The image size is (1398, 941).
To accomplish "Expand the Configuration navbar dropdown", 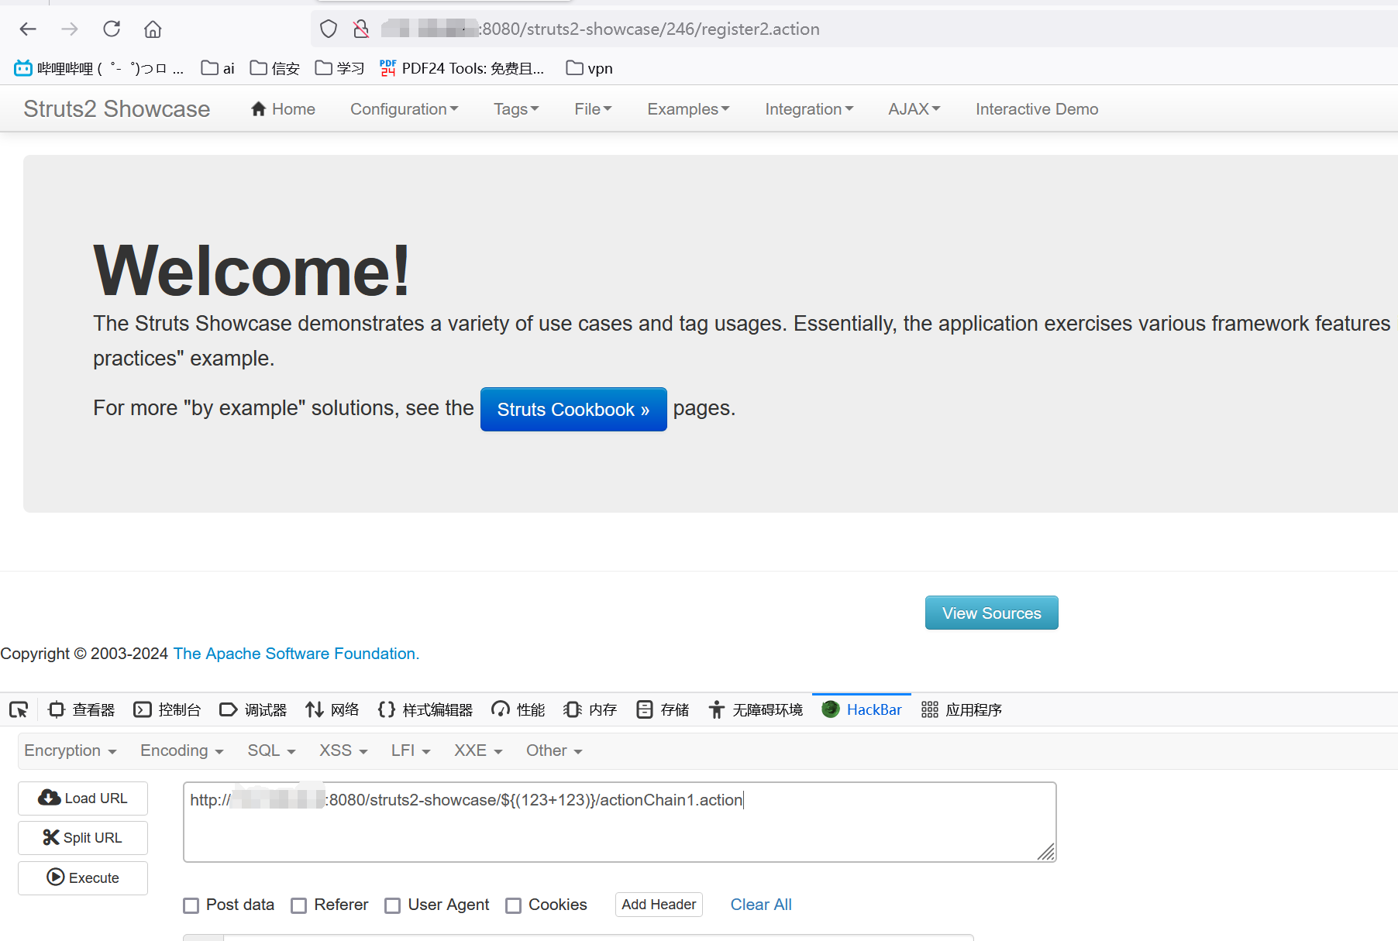I will (x=405, y=109).
